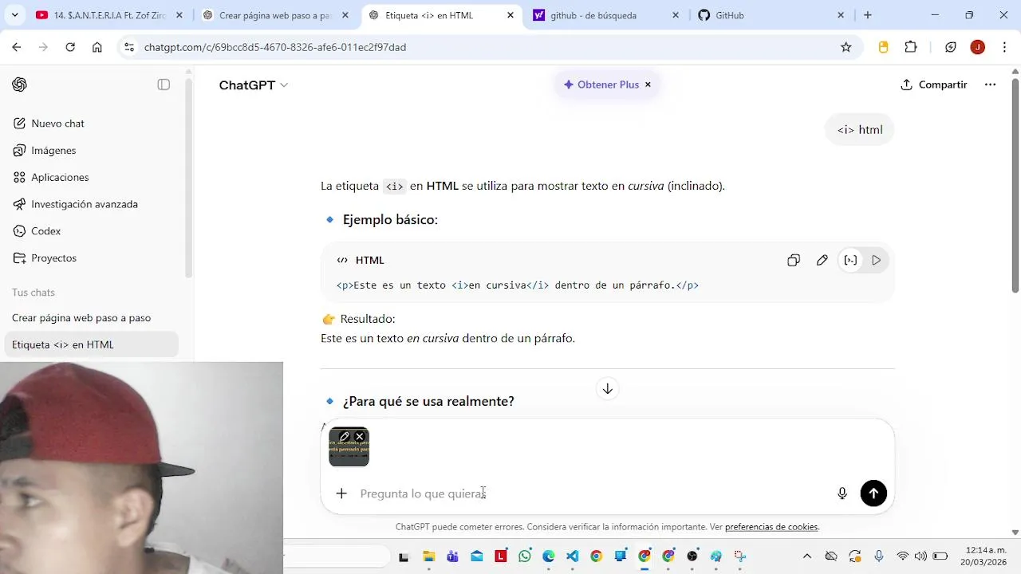Viewport: 1021px width, 574px height.
Task: Run the HTML code with play icon
Action: click(877, 260)
